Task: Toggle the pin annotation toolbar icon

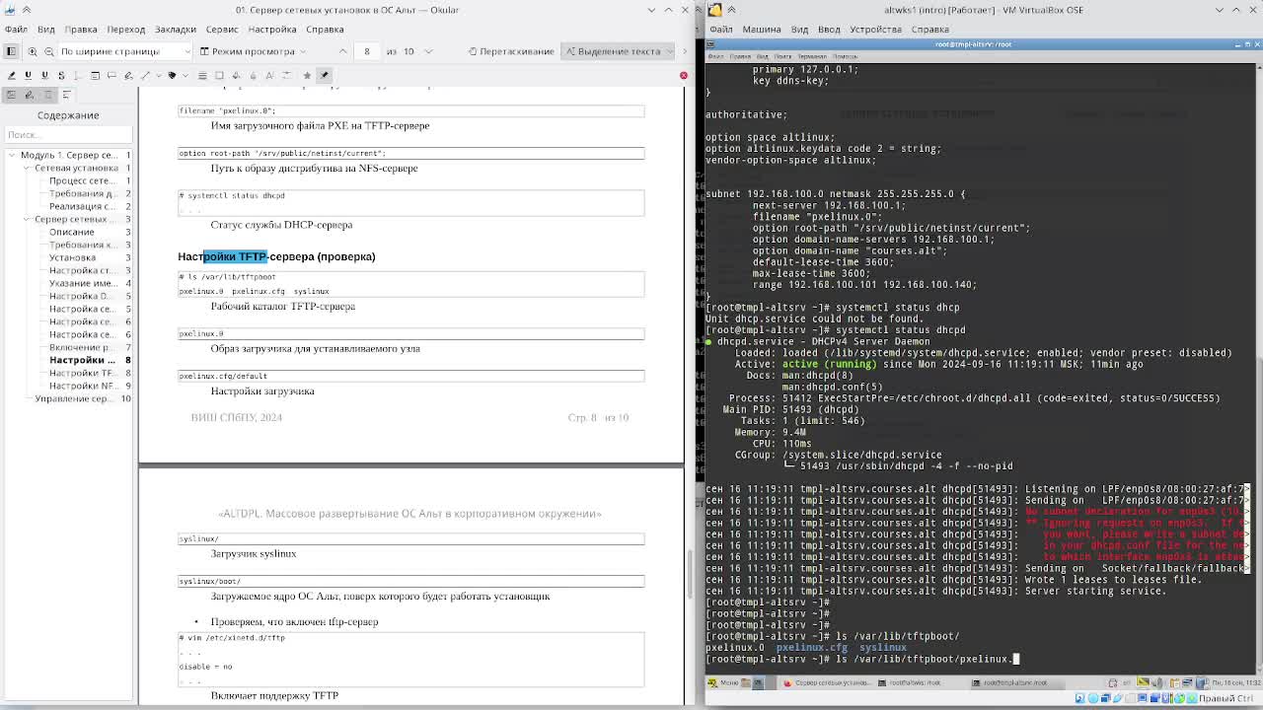Action: (x=324, y=75)
